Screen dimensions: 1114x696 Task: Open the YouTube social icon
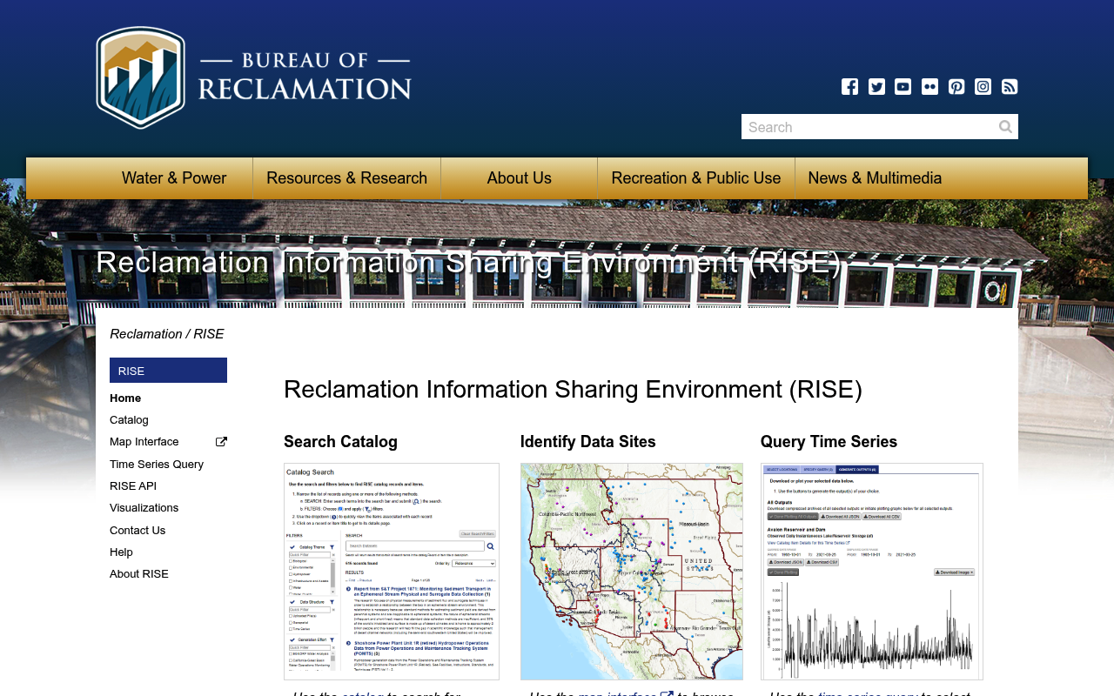tap(903, 86)
